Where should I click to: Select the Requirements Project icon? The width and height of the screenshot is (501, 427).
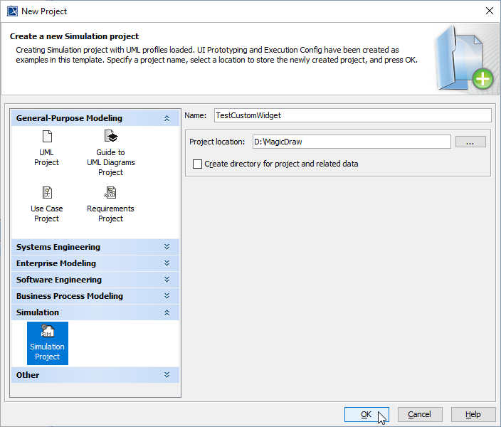coord(110,192)
